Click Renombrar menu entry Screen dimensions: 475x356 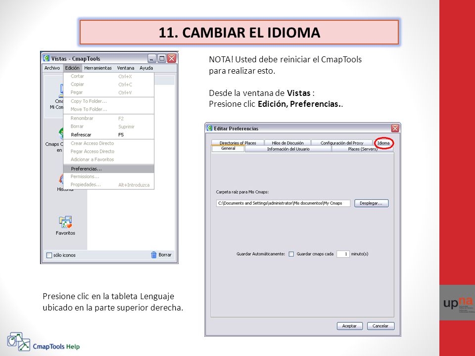coord(109,118)
